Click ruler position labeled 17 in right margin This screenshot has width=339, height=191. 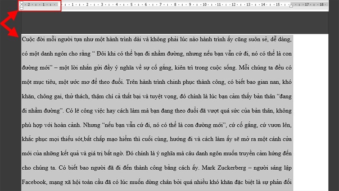coord(307,5)
